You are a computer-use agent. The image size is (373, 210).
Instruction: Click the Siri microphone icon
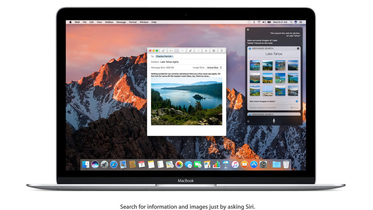pos(274,121)
